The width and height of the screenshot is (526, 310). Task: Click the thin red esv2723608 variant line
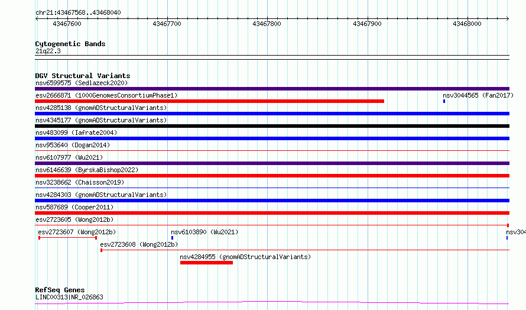pyautogui.click(x=305, y=250)
